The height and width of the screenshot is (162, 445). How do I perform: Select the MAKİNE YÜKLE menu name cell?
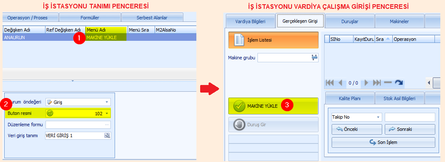coord(107,37)
